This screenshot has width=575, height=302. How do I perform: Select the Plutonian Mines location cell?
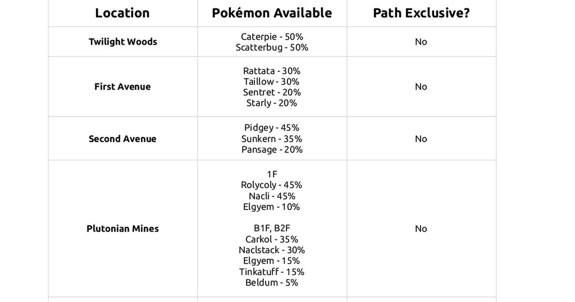point(123,229)
